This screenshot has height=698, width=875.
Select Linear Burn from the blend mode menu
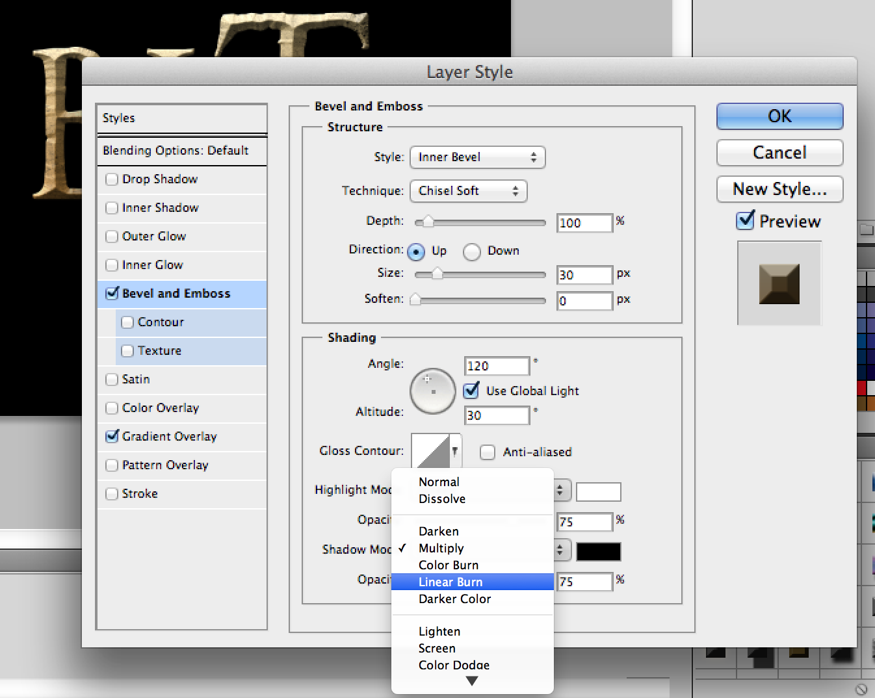451,582
